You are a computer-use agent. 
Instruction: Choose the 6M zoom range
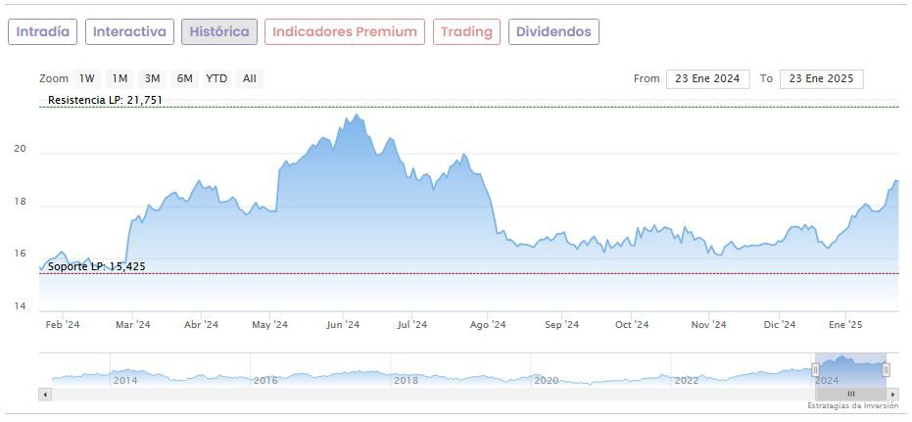[184, 78]
